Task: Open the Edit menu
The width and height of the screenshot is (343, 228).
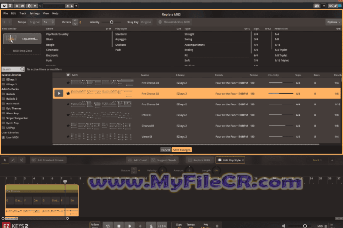Action: click(13, 13)
